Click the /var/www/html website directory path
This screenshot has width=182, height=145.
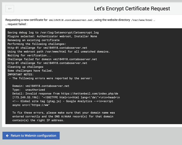pyautogui.click(x=142, y=20)
